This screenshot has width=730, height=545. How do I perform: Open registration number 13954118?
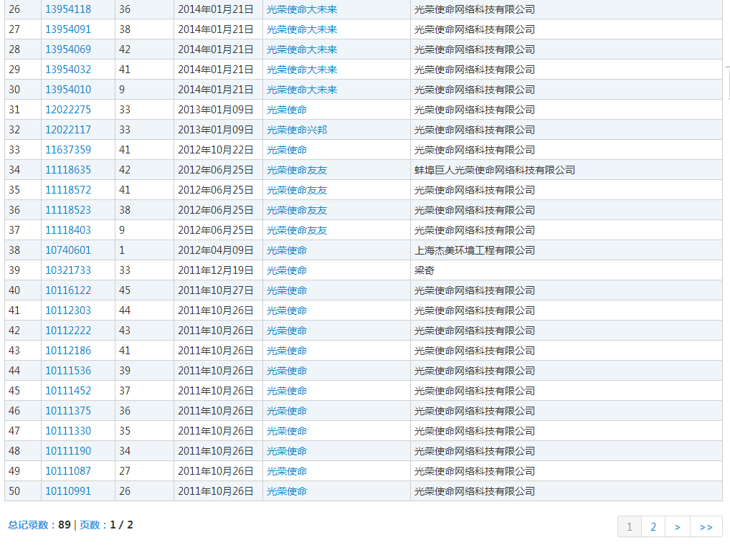pos(68,9)
